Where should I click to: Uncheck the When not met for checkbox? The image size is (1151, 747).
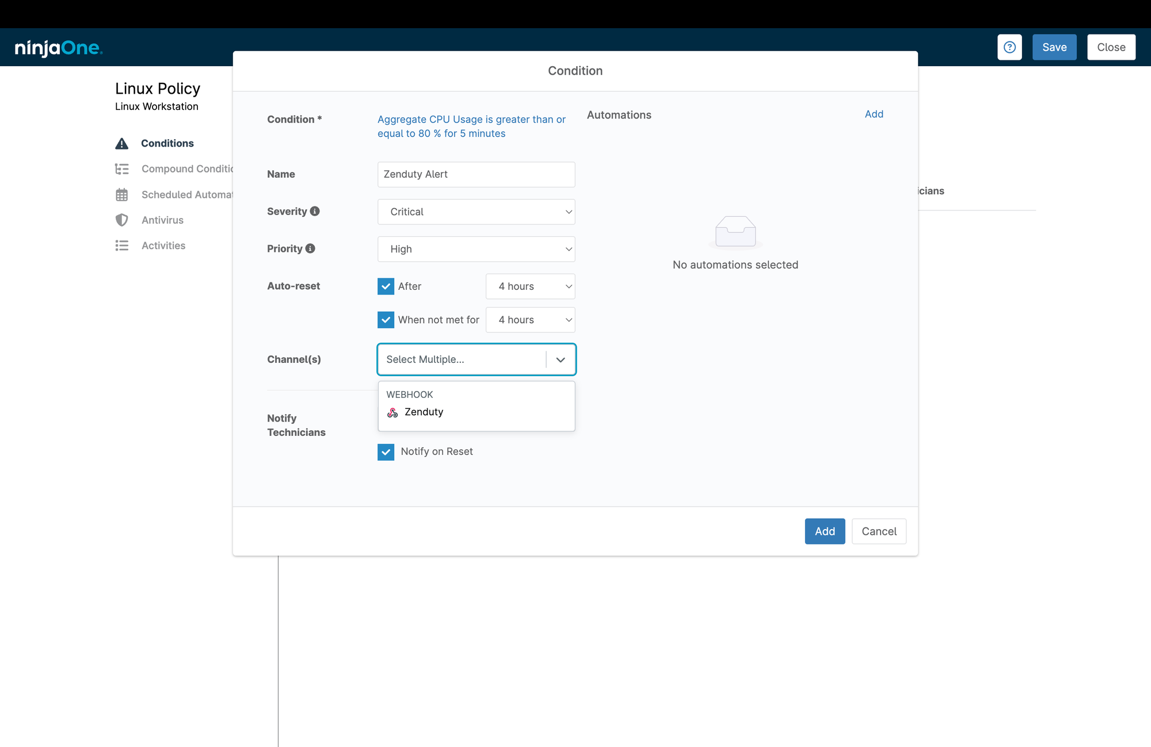(386, 320)
